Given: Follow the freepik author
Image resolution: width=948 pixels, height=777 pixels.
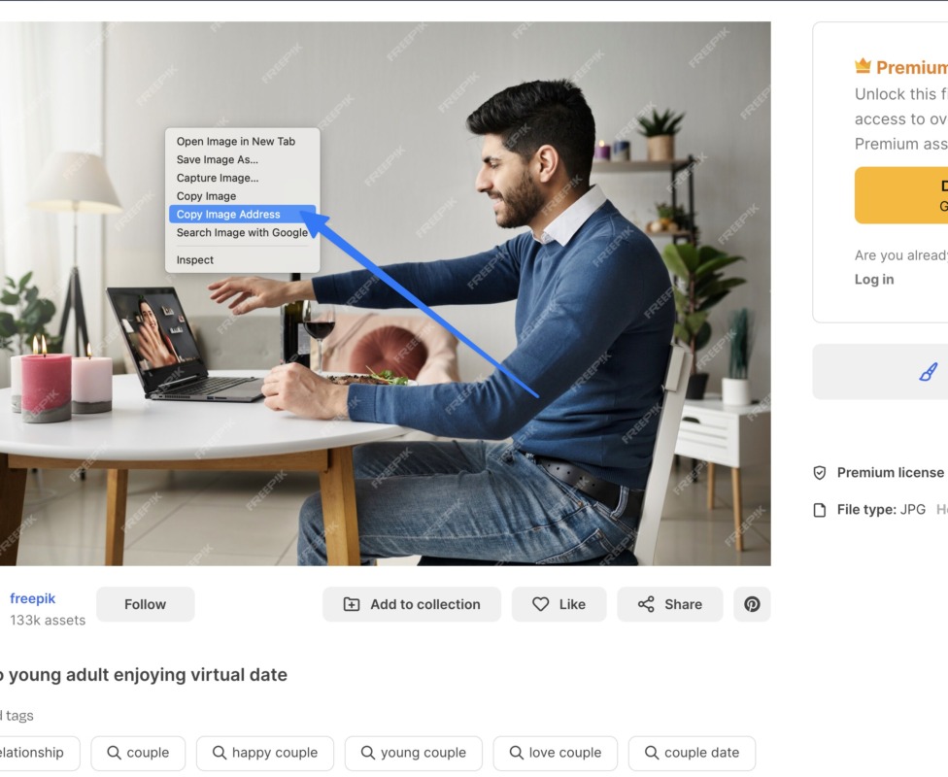Looking at the screenshot, I should coord(145,604).
